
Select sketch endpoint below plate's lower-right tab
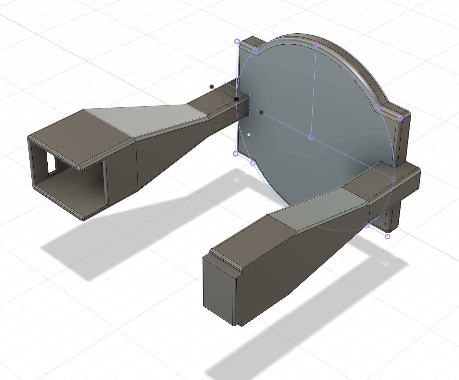pos(387,236)
